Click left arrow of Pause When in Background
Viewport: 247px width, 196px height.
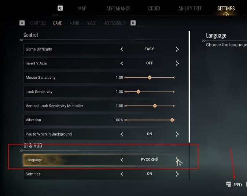[x=122, y=134]
